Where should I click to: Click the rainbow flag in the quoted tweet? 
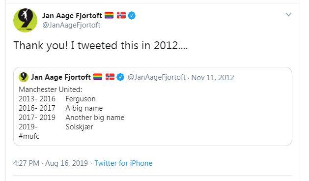click(x=98, y=77)
